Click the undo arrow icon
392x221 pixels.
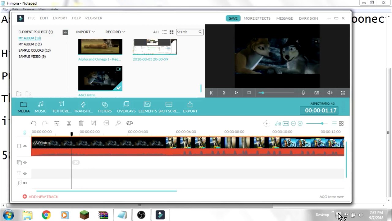click(x=33, y=123)
